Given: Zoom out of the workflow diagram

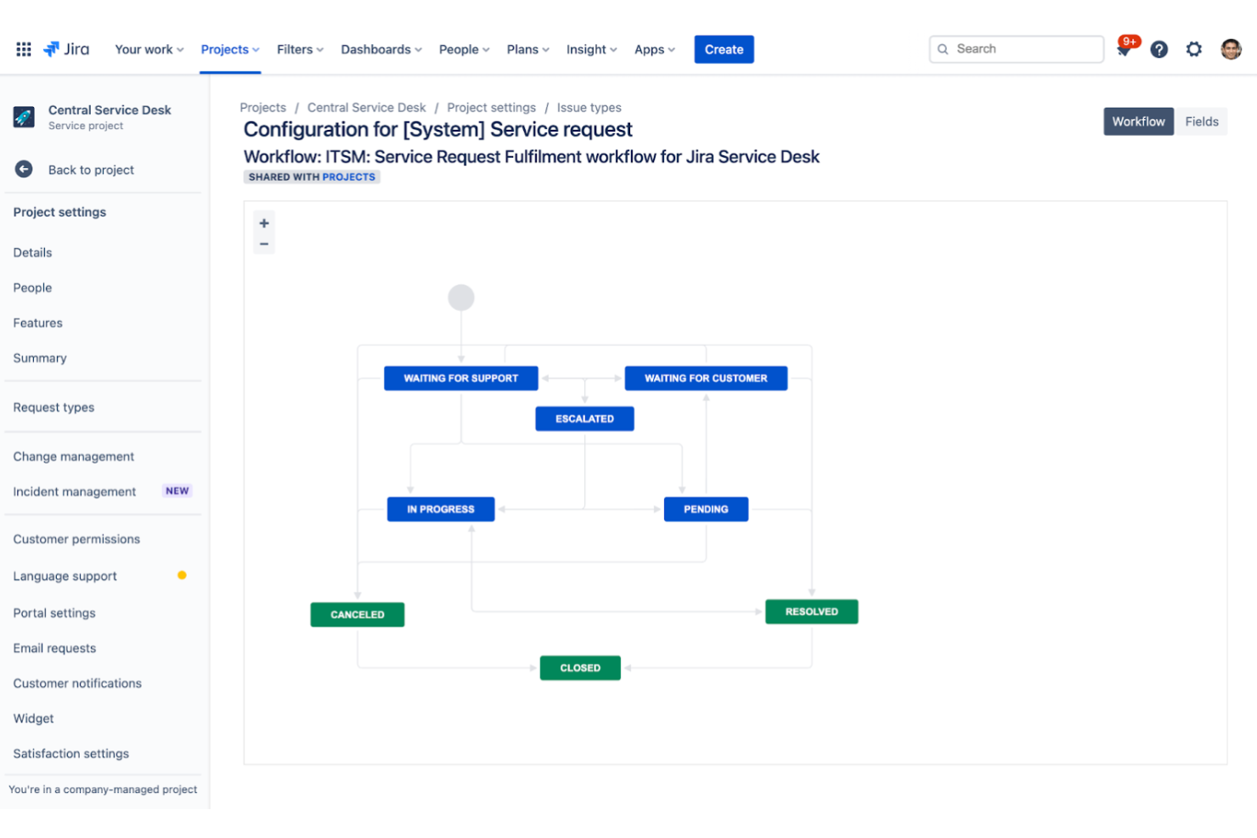Looking at the screenshot, I should [263, 244].
